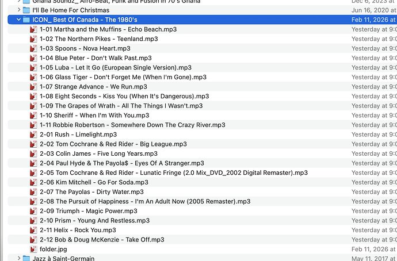
Task: Click the Jun 16, 2020 modified date
Action: tap(374, 10)
